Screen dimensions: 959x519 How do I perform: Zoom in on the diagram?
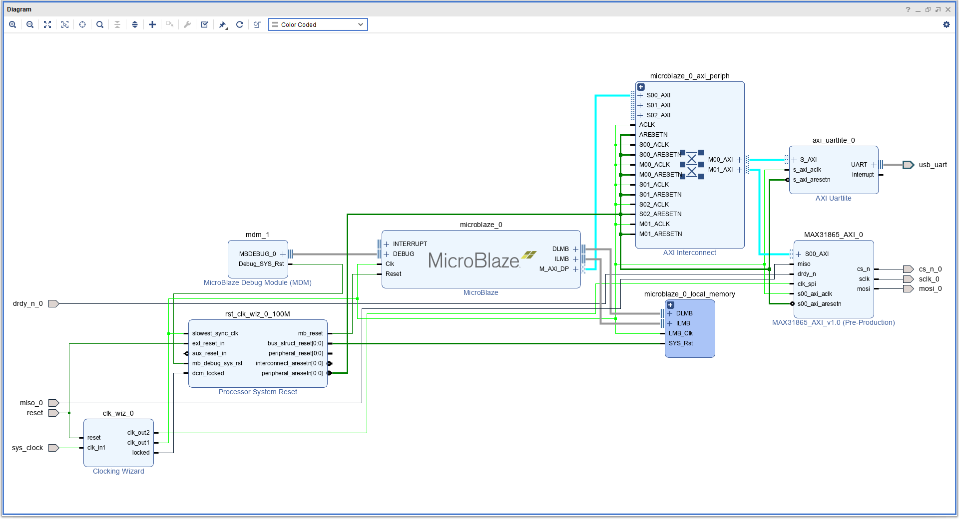[x=12, y=24]
